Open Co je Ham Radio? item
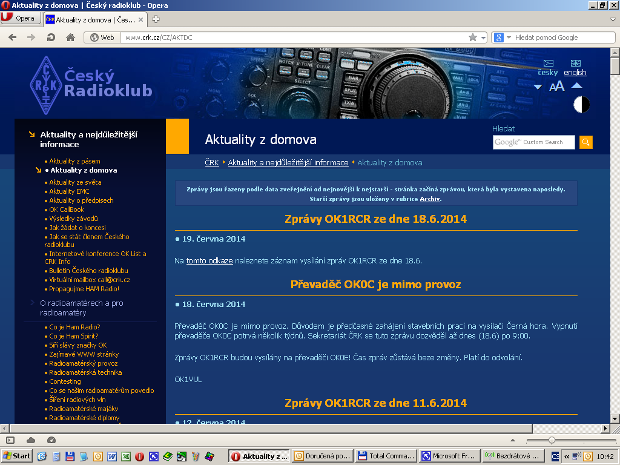 [x=74, y=327]
